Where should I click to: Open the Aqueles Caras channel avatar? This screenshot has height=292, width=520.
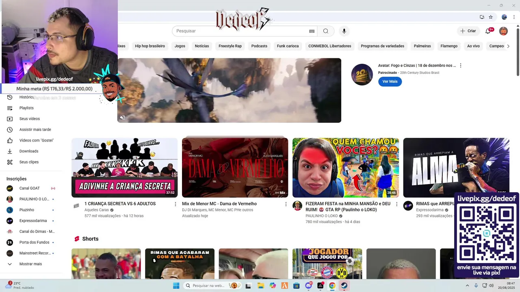(76, 206)
